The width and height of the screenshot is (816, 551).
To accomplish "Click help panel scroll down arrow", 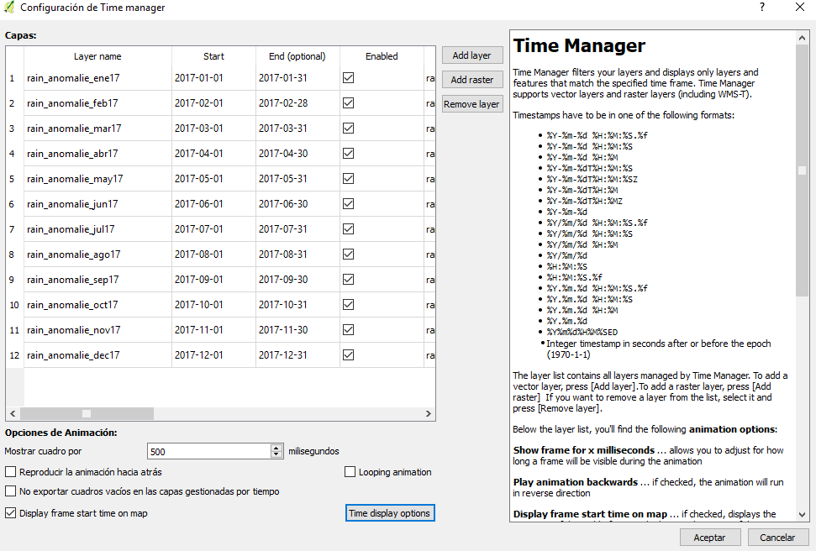I will tap(802, 515).
